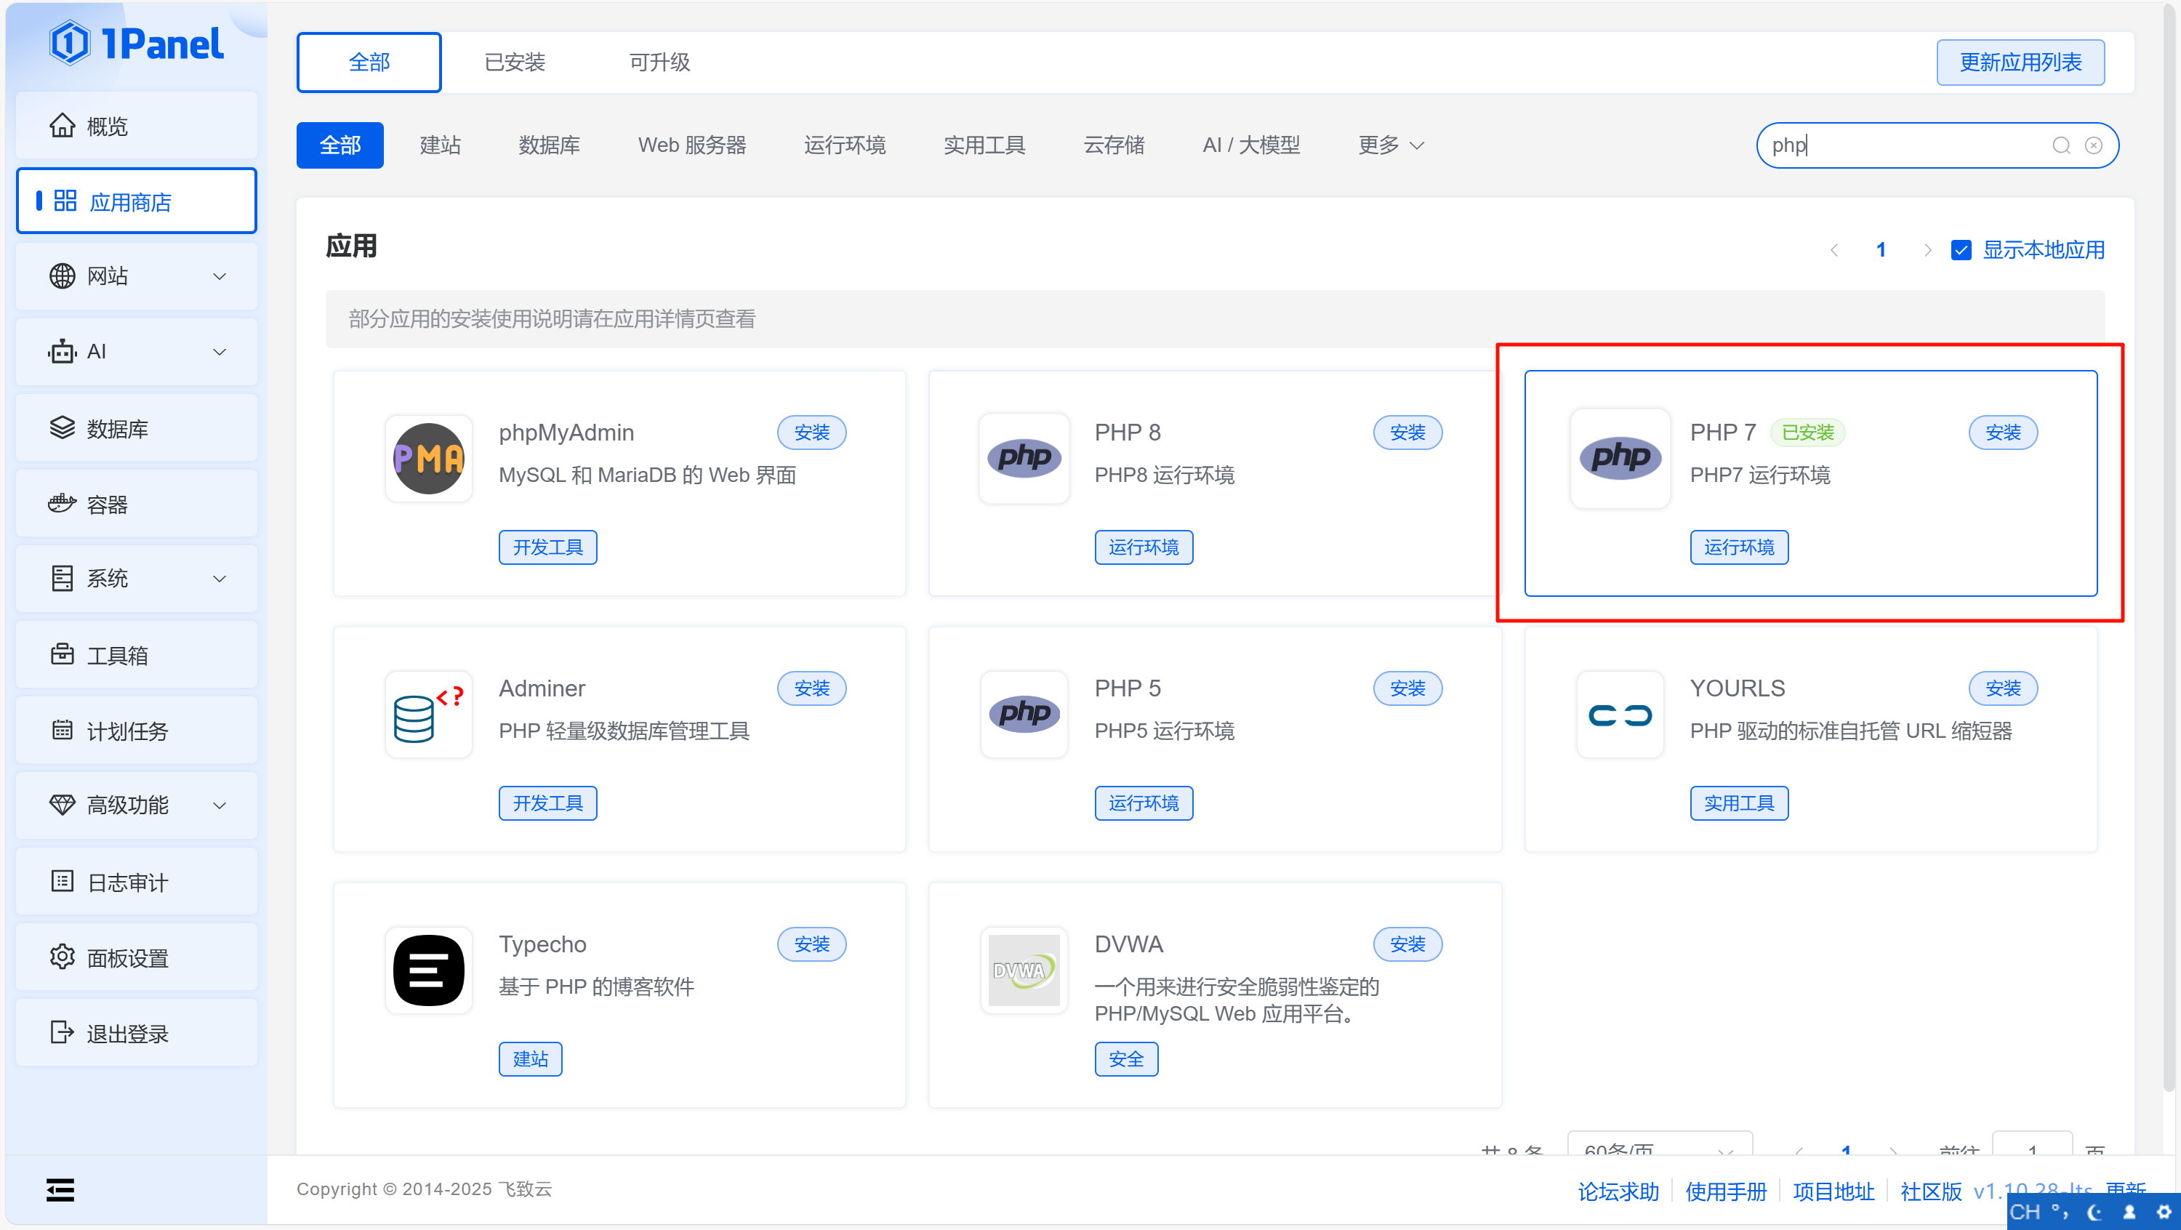Filter by 实用工具 category tab

tap(984, 145)
